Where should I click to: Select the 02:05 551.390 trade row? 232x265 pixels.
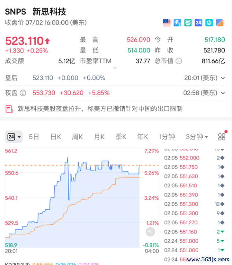pos(194,195)
